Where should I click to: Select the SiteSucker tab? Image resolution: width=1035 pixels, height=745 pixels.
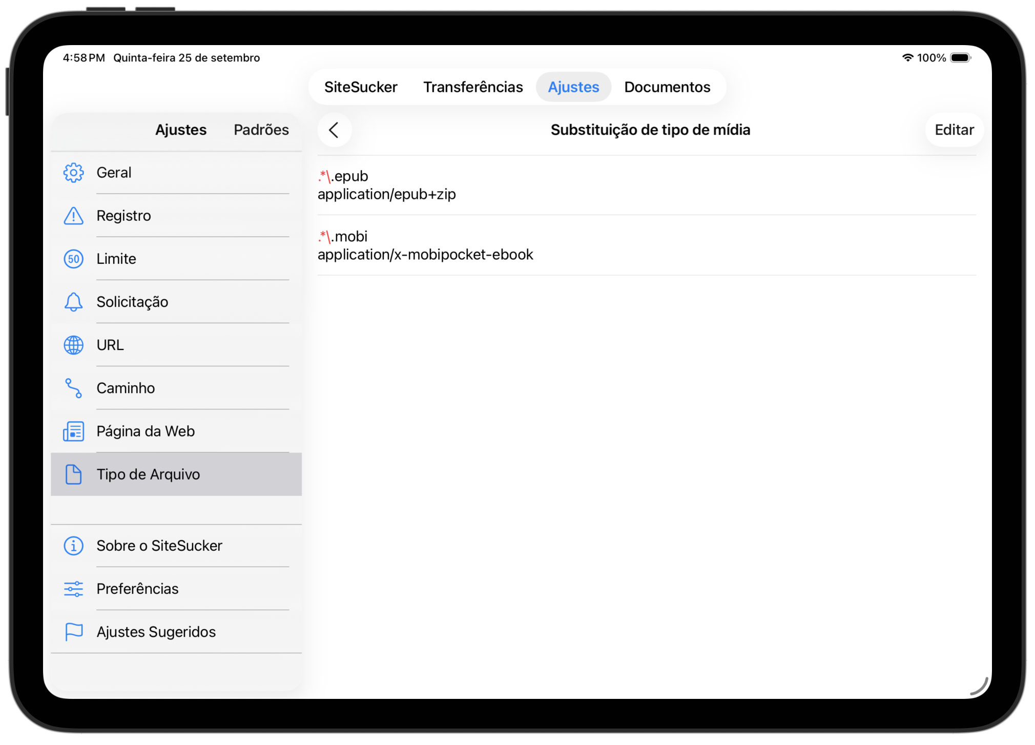(x=360, y=87)
